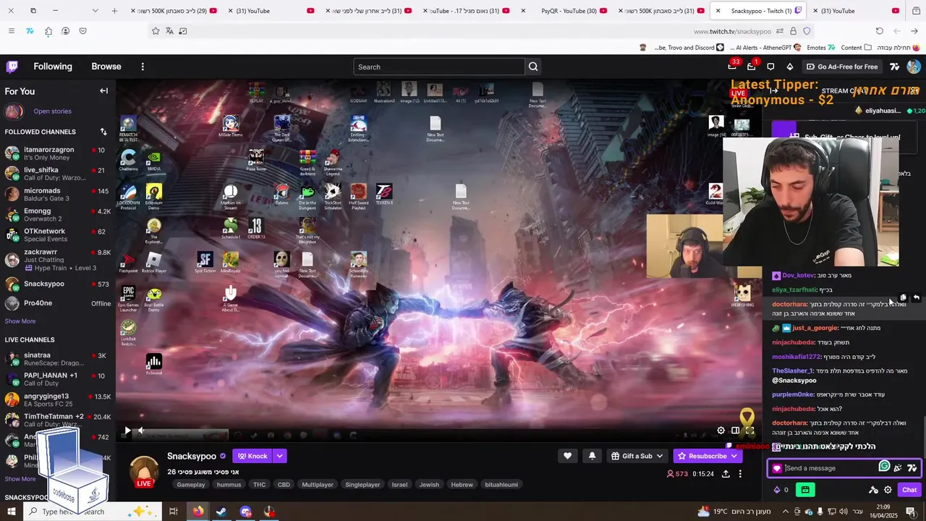Collapse chat with arrow icon
The height and width of the screenshot is (521, 926).
(x=773, y=91)
